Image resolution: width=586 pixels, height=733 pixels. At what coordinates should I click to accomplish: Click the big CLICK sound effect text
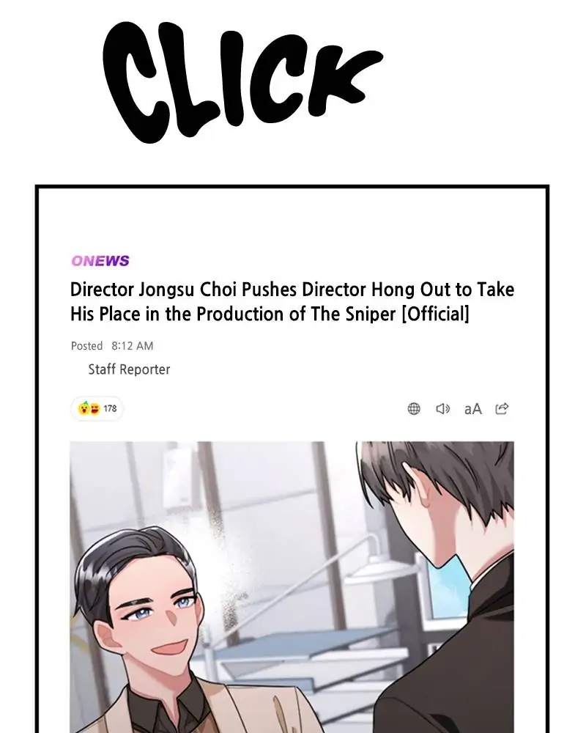[x=242, y=81]
